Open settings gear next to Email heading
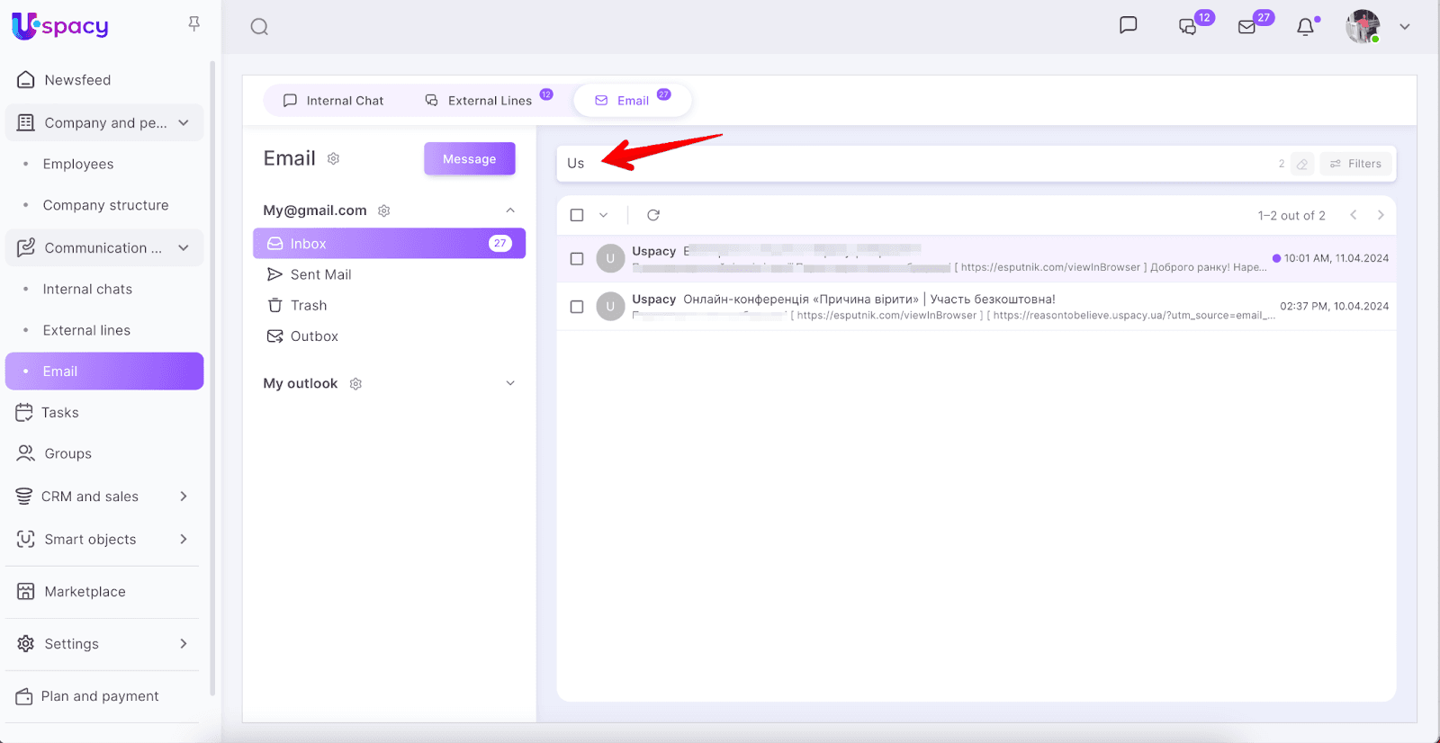This screenshot has height=743, width=1440. pyautogui.click(x=333, y=159)
